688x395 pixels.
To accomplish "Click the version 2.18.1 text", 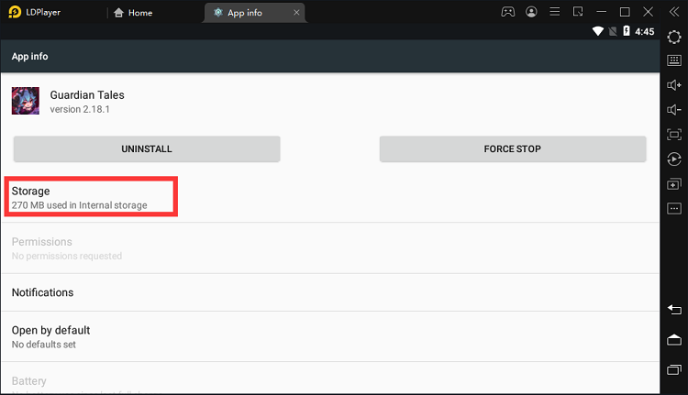I will point(80,109).
